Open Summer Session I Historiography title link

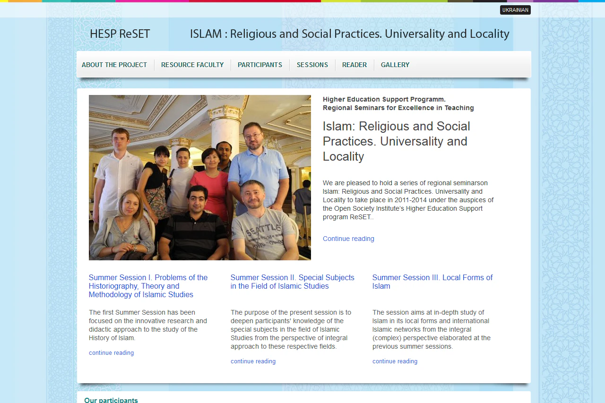click(148, 286)
